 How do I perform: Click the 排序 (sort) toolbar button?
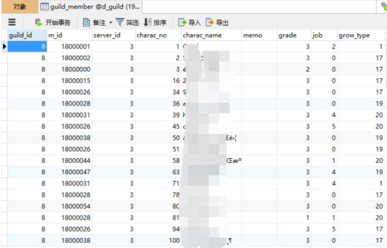click(x=155, y=23)
